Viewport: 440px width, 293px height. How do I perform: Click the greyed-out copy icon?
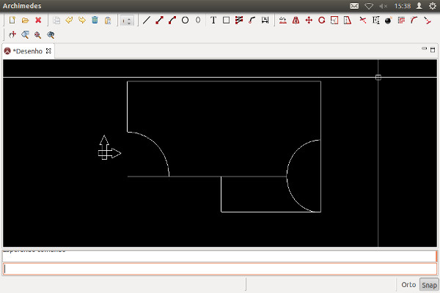56,21
